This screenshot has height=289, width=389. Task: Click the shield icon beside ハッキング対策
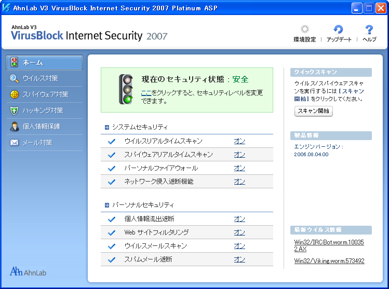coord(14,111)
